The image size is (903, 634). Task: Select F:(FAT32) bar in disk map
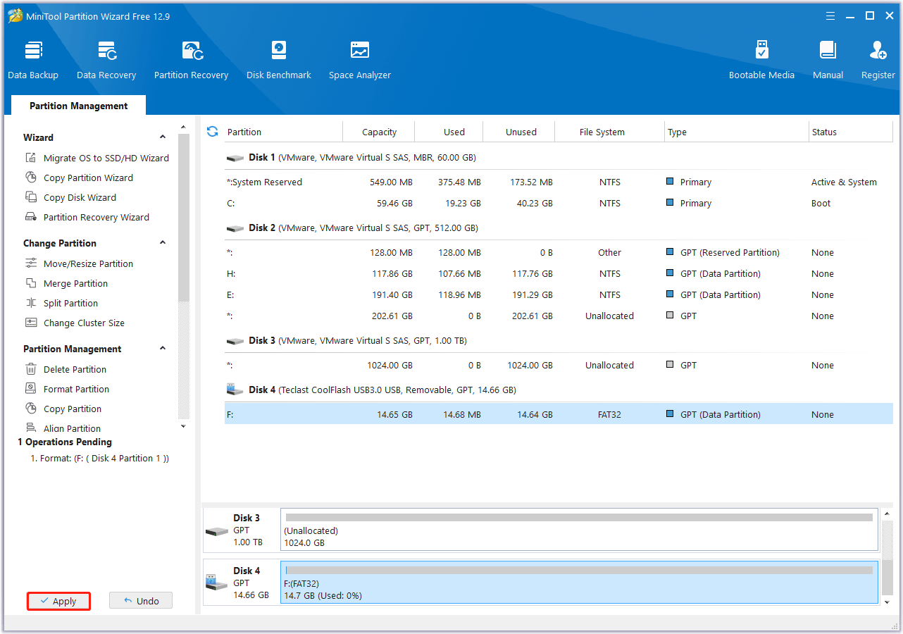coord(579,582)
